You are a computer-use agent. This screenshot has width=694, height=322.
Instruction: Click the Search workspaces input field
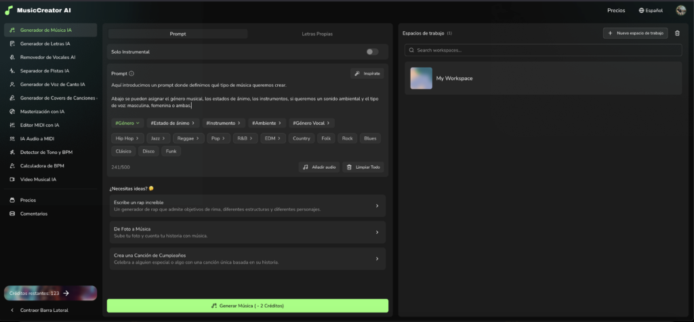click(x=542, y=50)
